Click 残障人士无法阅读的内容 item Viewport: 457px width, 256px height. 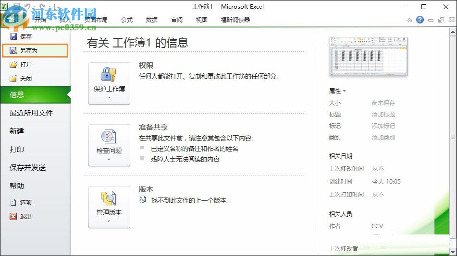coord(185,159)
